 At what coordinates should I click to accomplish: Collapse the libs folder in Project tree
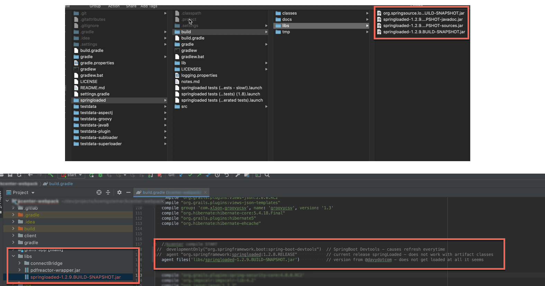pos(13,256)
